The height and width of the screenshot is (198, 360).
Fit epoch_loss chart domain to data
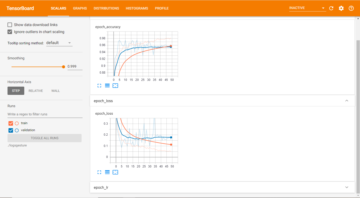tap(115, 172)
